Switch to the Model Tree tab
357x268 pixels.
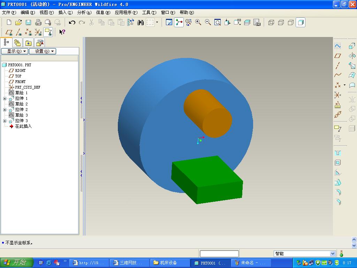[x=6, y=42]
